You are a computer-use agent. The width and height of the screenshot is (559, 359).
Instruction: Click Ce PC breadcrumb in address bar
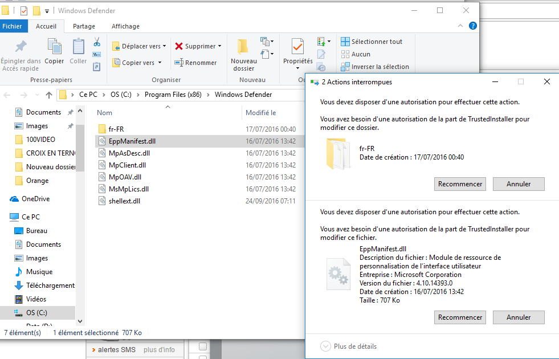88,95
